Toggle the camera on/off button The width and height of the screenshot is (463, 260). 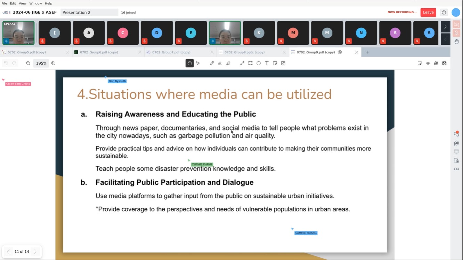coord(456,25)
